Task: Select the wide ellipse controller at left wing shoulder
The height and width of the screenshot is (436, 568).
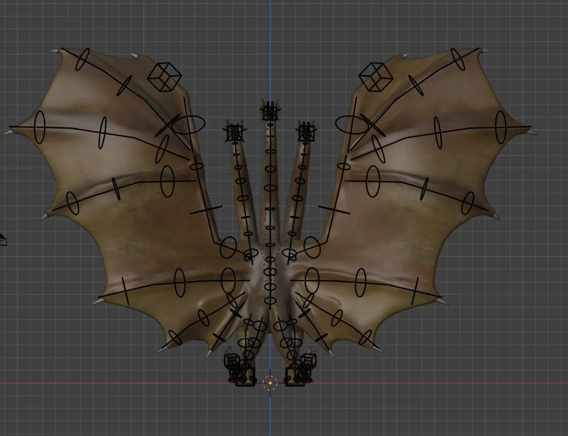Action: pos(188,125)
